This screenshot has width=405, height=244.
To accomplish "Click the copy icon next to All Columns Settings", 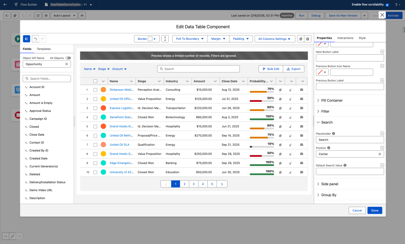I will [x=301, y=39].
